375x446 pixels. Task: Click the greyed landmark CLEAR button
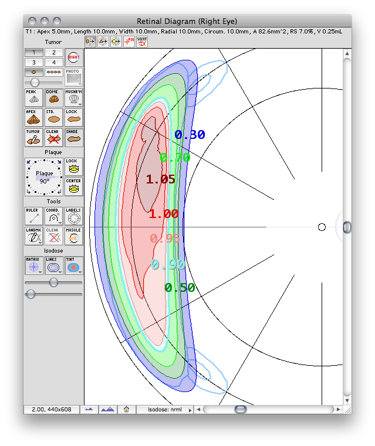[x=54, y=236]
